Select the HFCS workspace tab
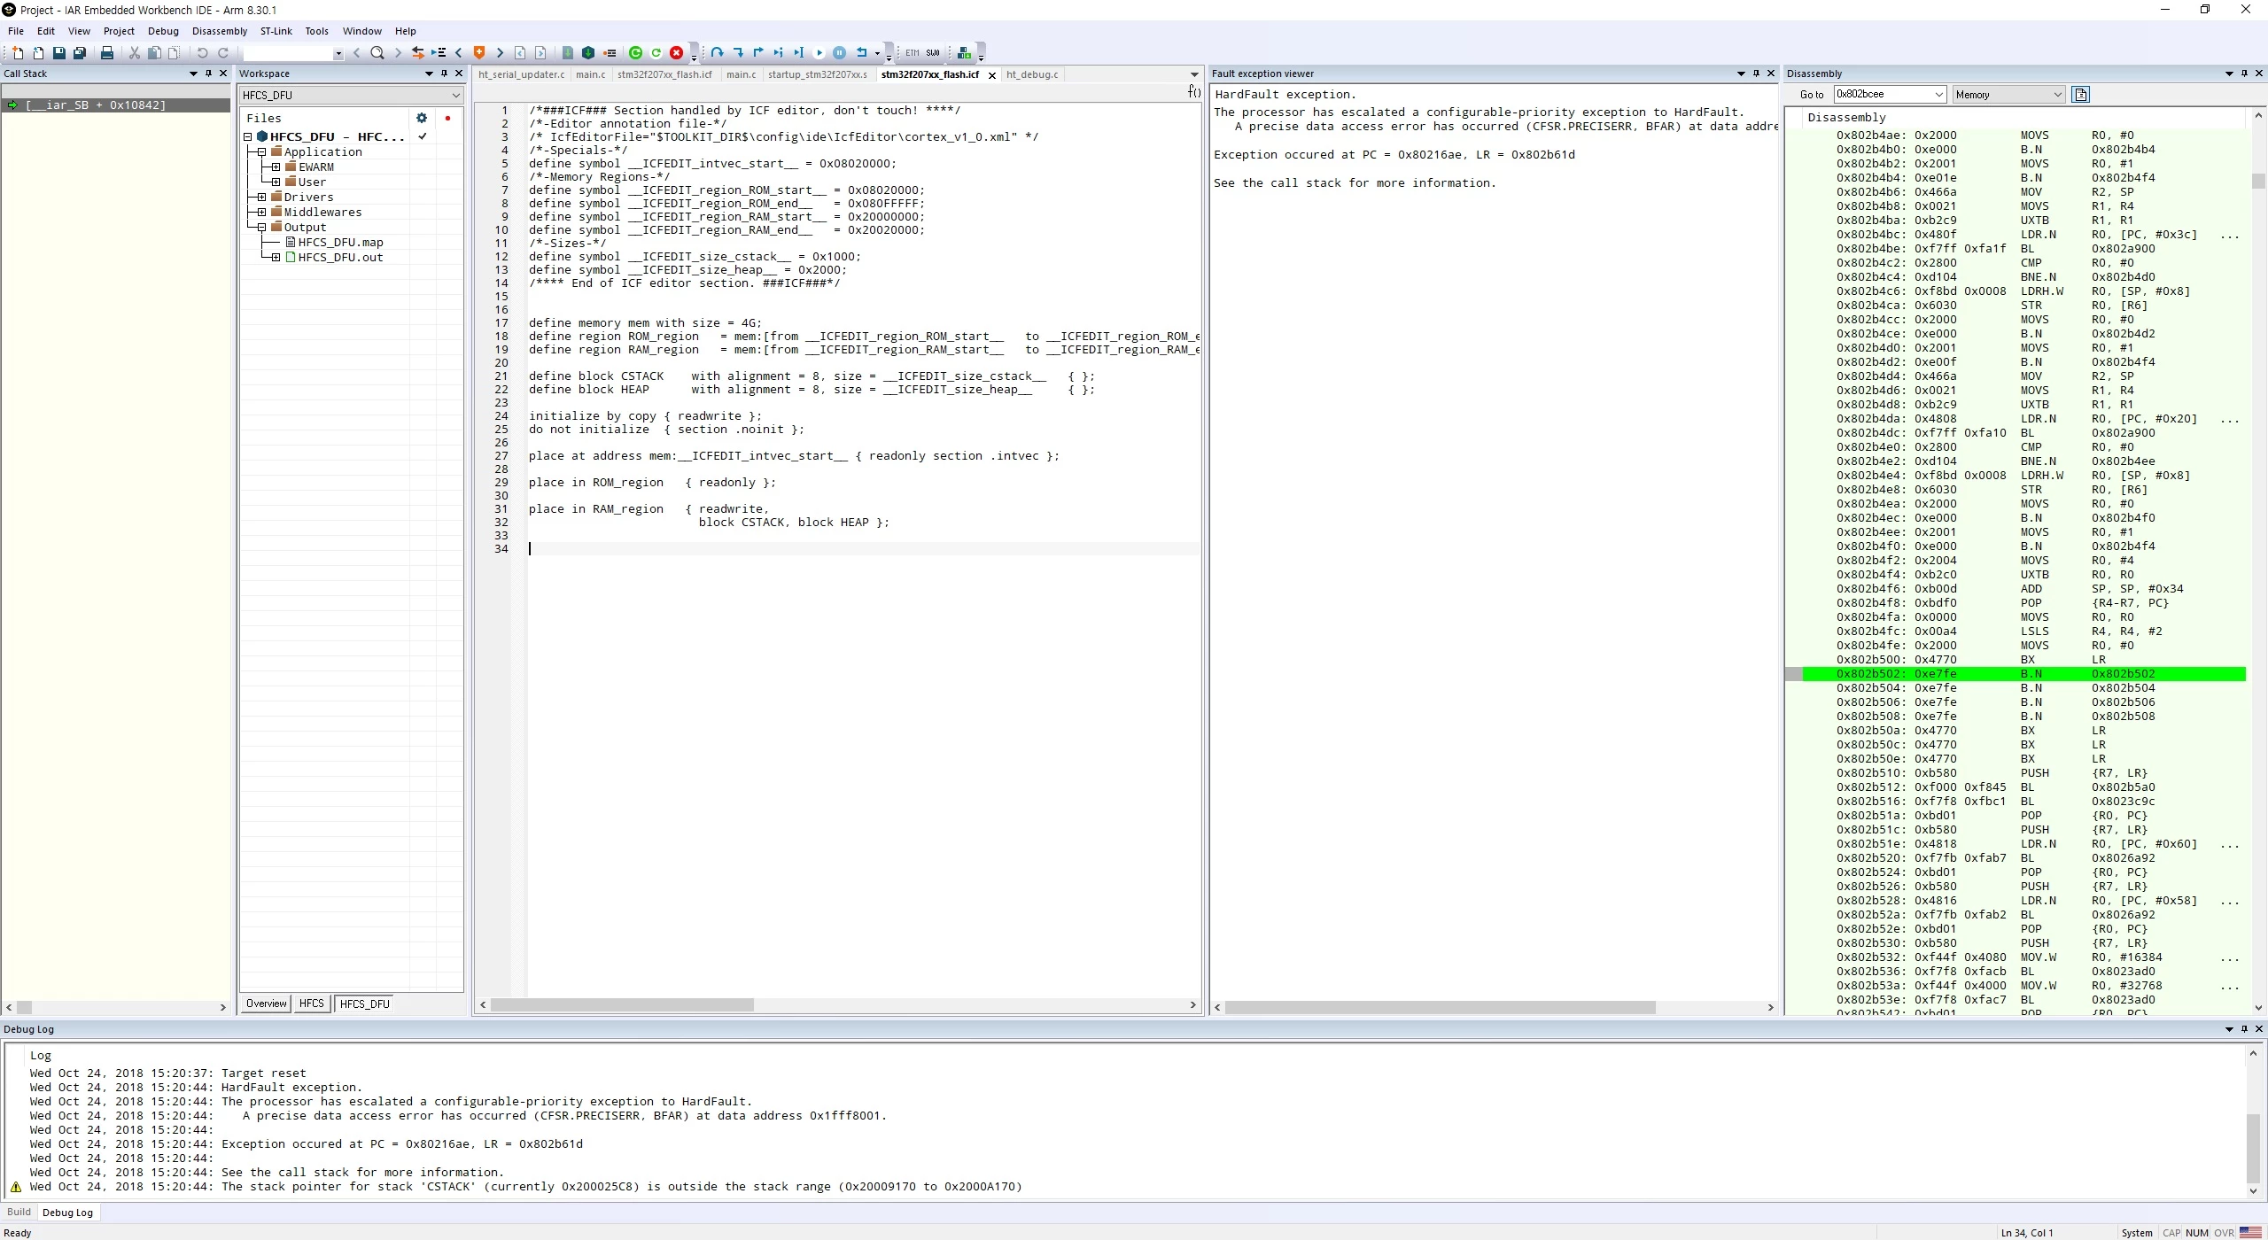 tap(312, 1004)
